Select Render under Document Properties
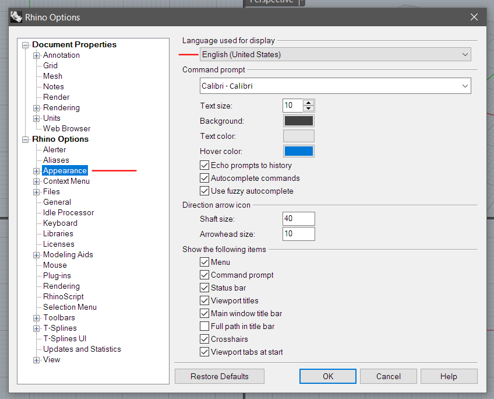The image size is (494, 399). [57, 97]
